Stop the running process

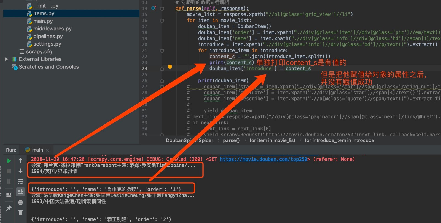point(9,171)
